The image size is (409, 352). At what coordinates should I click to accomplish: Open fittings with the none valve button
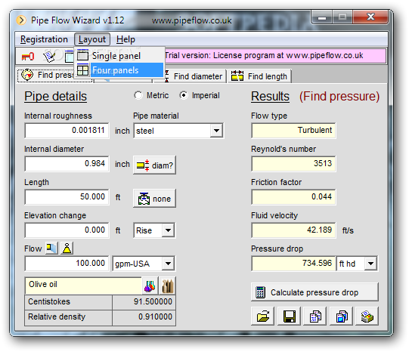[155, 199]
